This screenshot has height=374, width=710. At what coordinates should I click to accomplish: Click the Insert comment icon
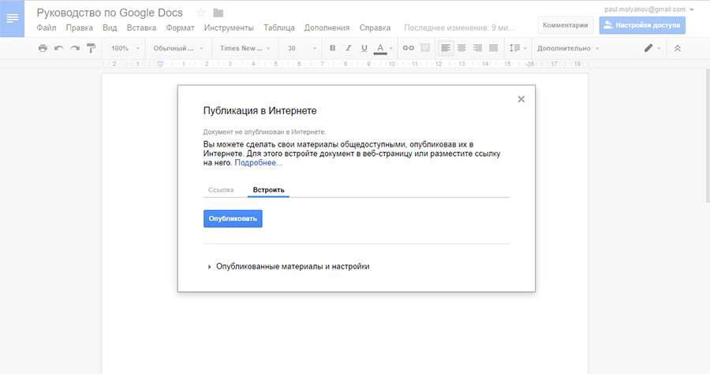[x=424, y=48]
